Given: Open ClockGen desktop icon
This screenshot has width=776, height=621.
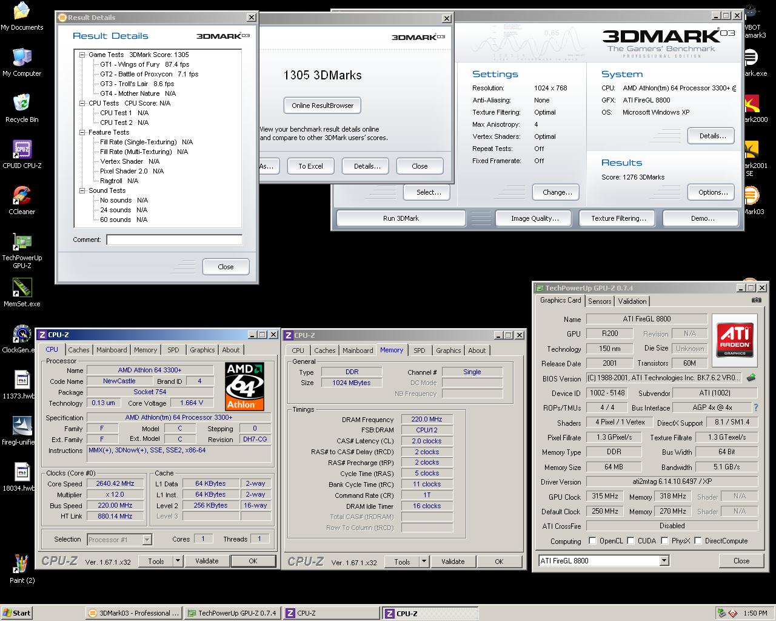Looking at the screenshot, I should pyautogui.click(x=22, y=338).
